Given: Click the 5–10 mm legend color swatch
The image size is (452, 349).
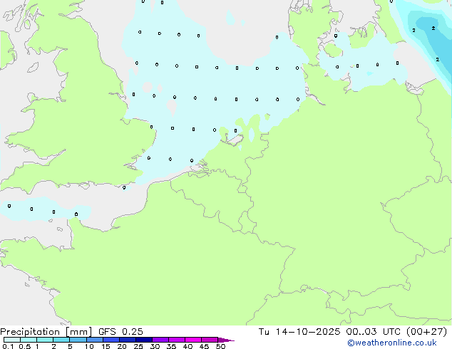Looking at the screenshot, I should point(78,340).
